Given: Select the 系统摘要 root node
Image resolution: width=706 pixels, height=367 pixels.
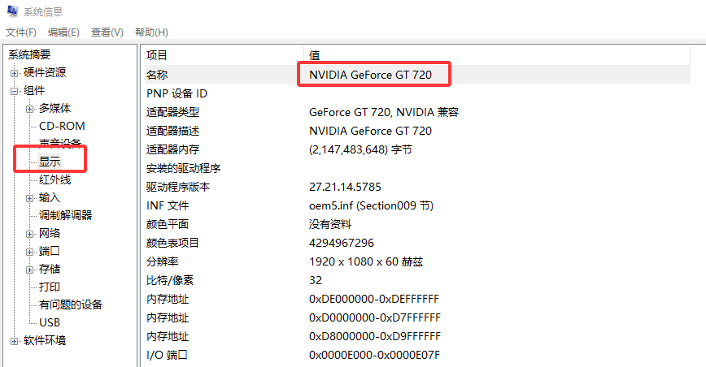Looking at the screenshot, I should [29, 54].
